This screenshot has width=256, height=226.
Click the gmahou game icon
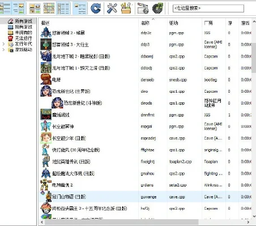(46, 173)
